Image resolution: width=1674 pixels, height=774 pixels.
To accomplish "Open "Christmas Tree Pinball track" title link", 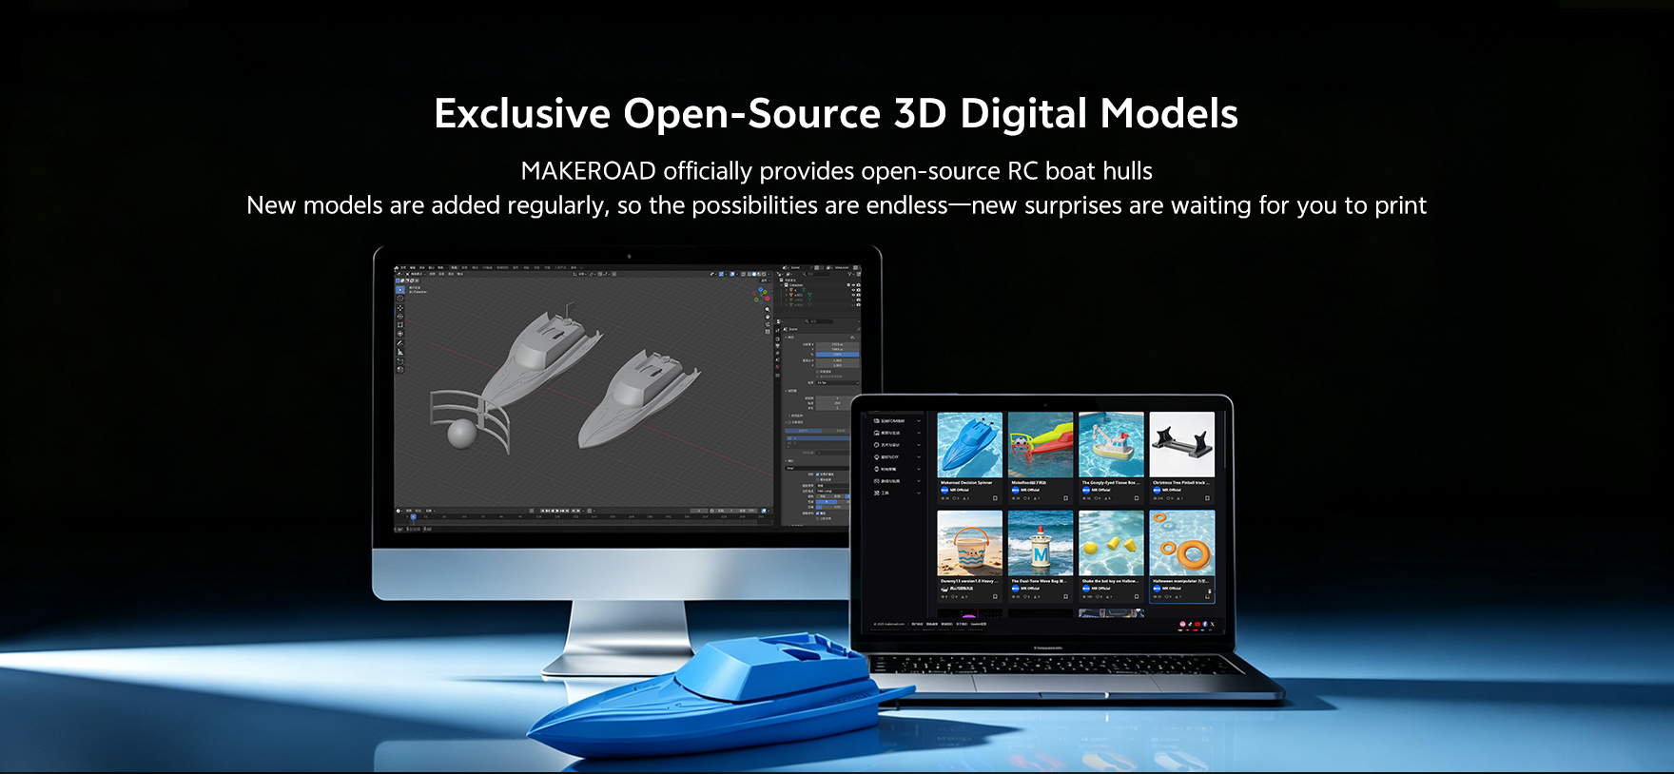I will 1180,483.
